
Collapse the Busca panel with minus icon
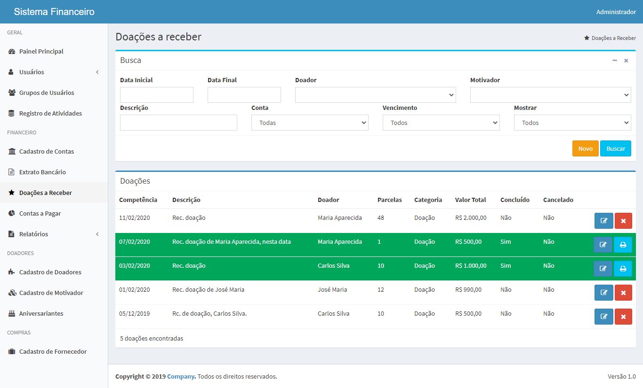point(615,61)
